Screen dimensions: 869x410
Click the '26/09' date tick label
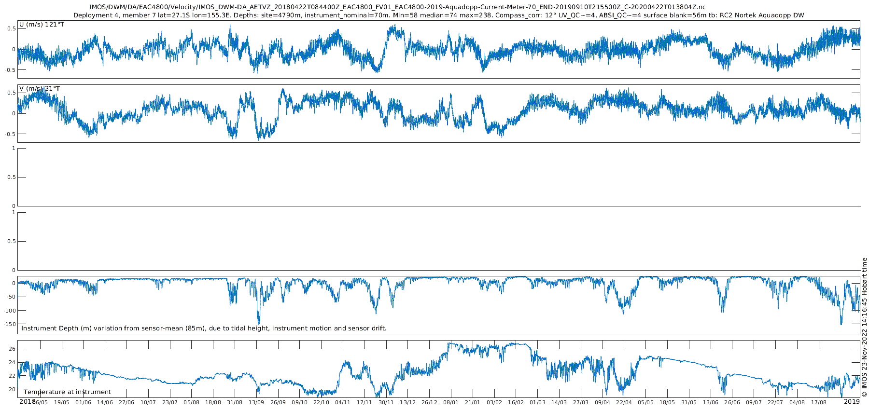[x=278, y=402]
